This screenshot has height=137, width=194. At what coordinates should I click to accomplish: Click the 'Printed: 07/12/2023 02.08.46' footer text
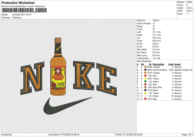pos(129,134)
